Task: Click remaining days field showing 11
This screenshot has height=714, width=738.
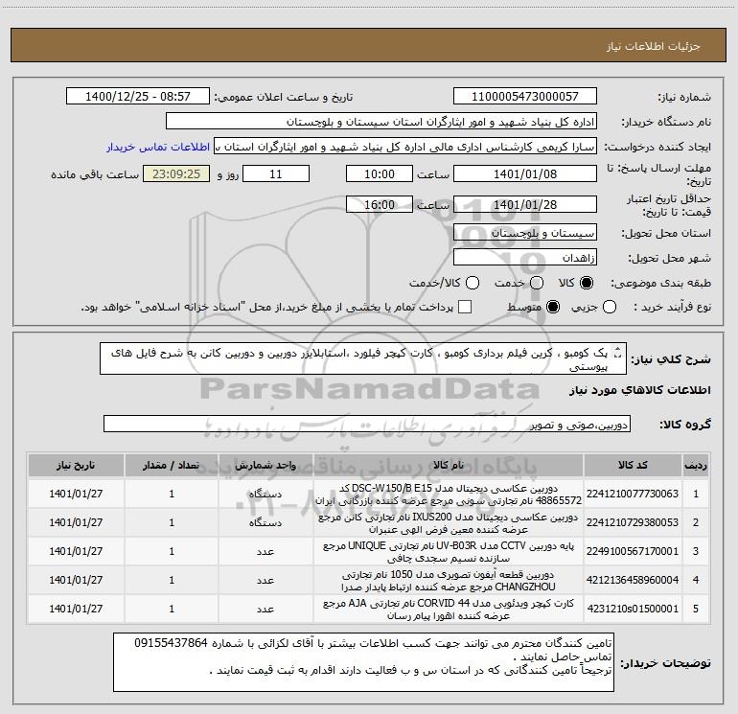Action: (276, 173)
